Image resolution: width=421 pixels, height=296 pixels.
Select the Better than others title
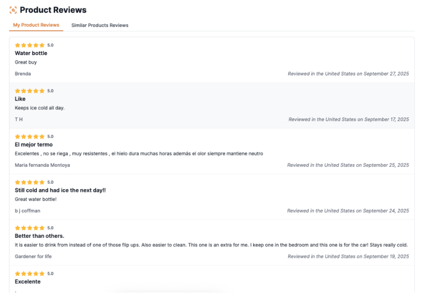tap(39, 236)
